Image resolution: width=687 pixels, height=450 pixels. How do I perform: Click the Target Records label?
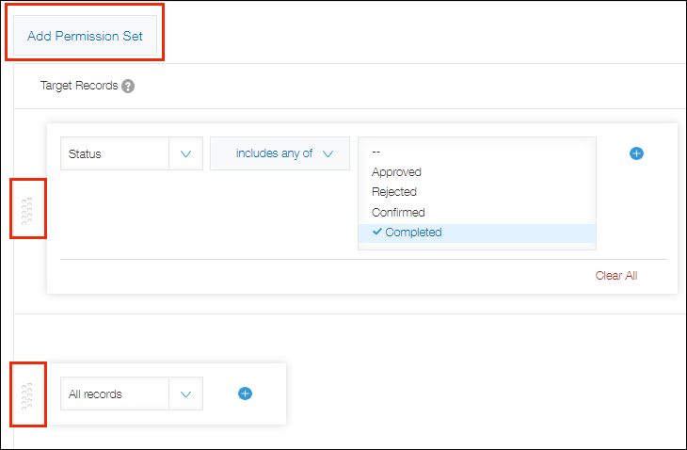coord(79,86)
